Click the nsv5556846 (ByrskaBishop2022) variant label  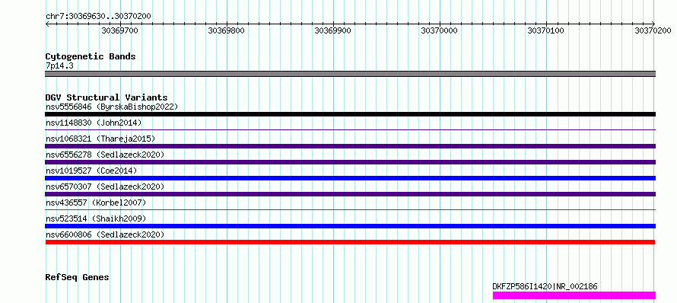[112, 107]
